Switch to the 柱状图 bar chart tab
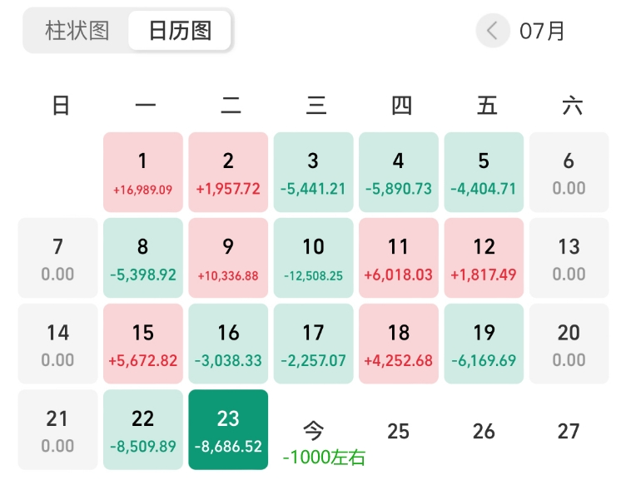Screen dimensions: 631x495 coord(77,31)
